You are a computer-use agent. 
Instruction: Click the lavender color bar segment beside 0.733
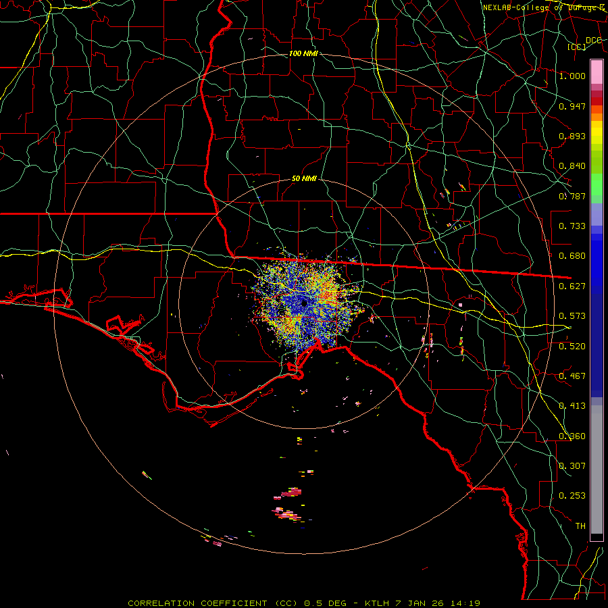pyautogui.click(x=597, y=215)
